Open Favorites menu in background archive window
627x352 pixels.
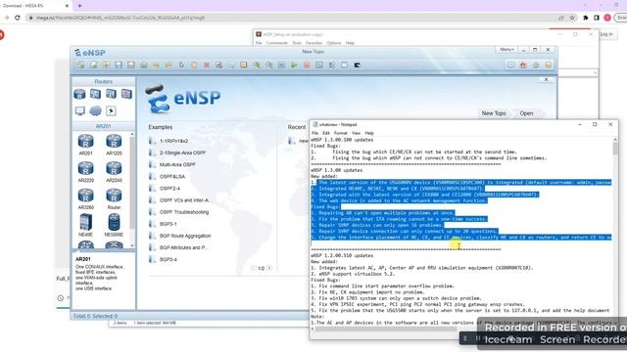(x=313, y=43)
